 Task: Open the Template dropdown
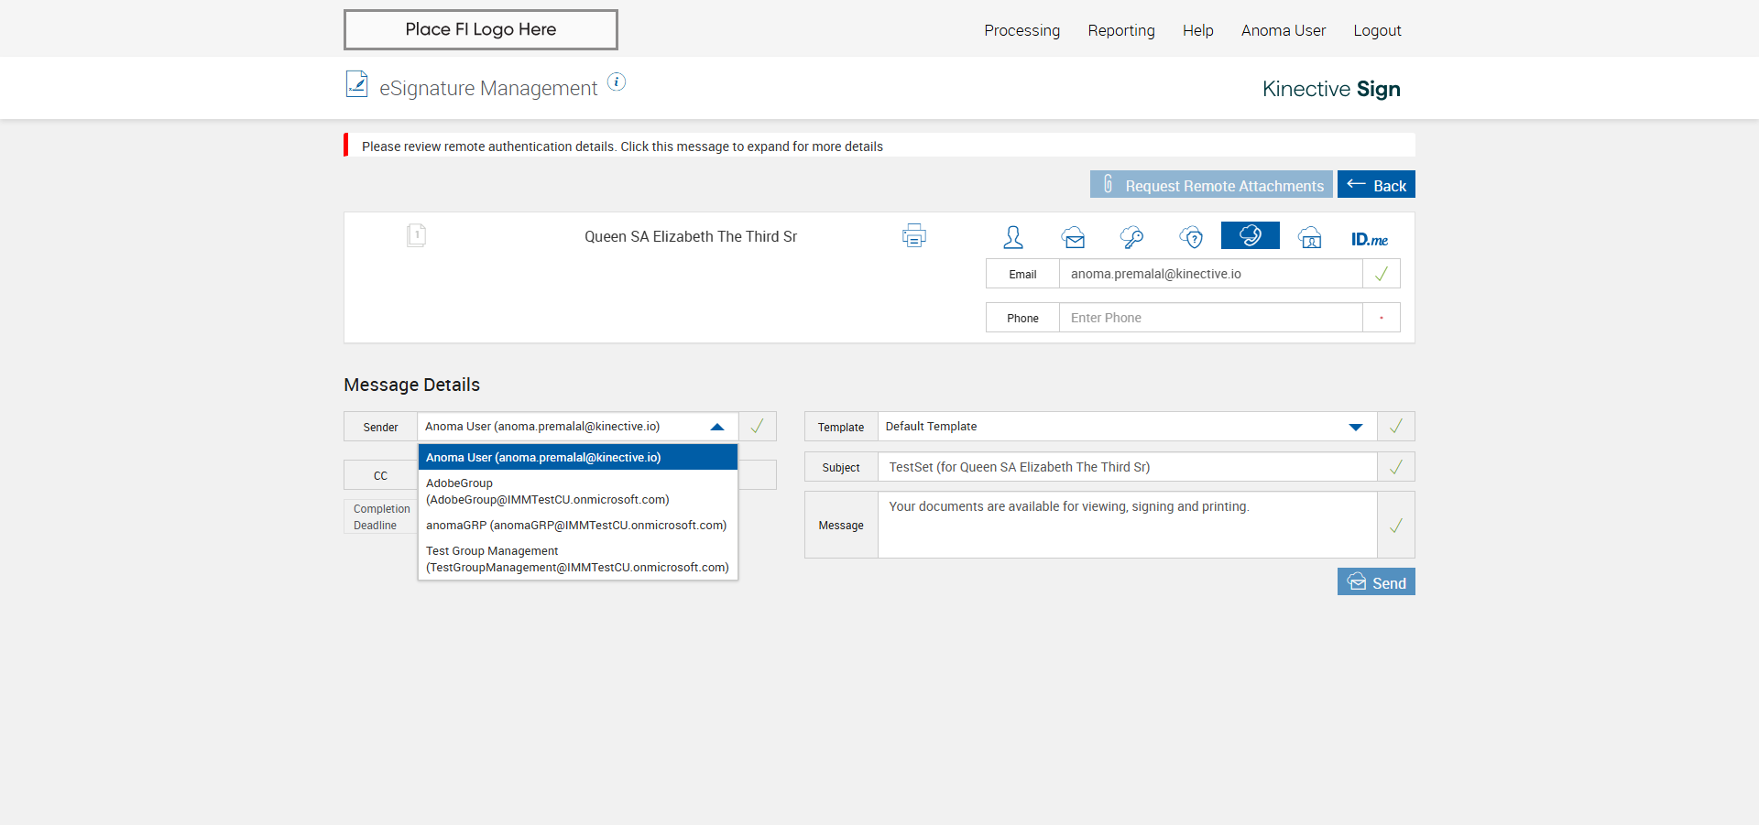coord(1356,427)
